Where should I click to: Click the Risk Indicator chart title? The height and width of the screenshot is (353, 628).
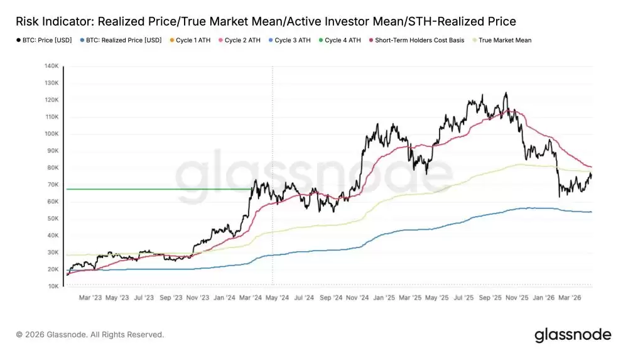point(266,21)
